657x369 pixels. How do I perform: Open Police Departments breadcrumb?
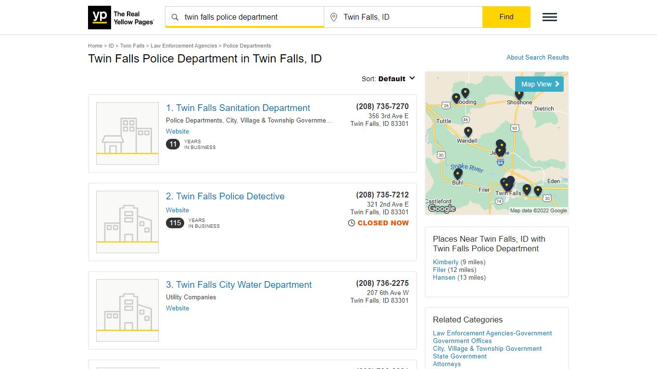click(247, 46)
